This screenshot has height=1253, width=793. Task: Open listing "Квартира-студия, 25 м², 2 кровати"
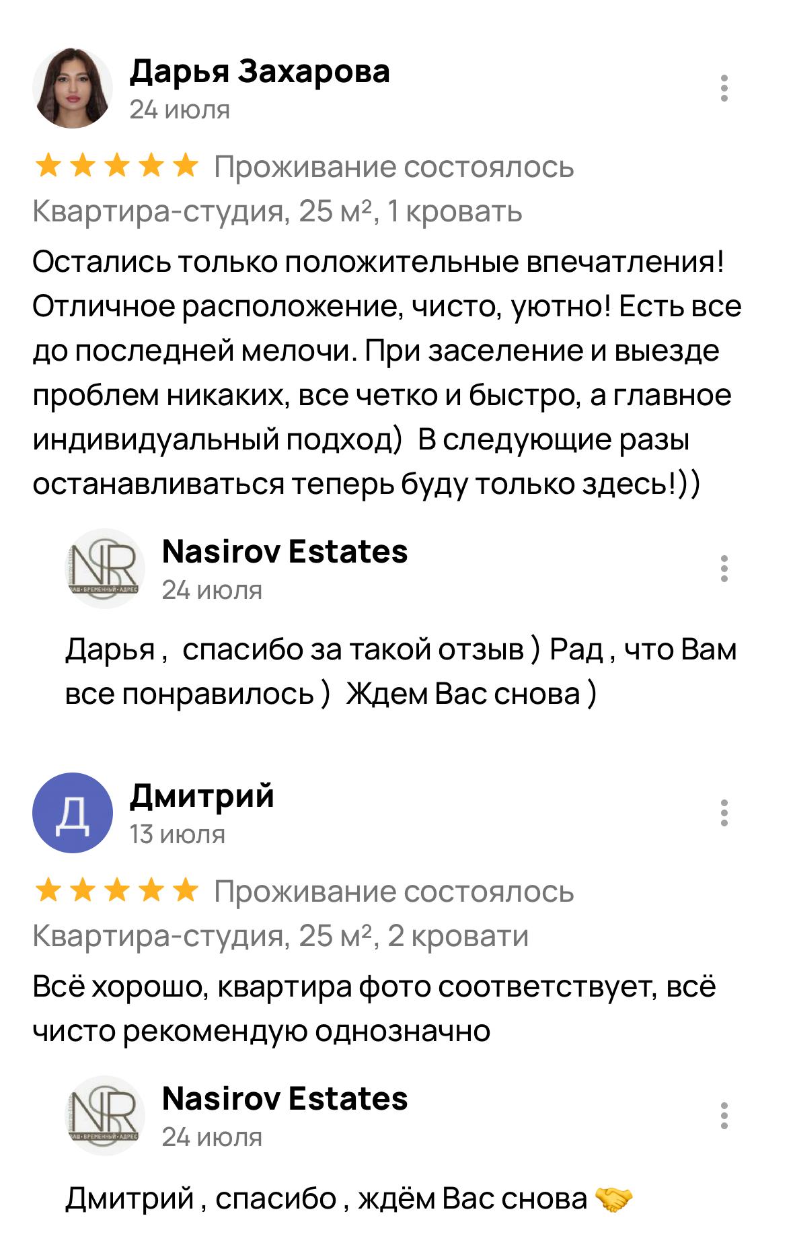[280, 936]
